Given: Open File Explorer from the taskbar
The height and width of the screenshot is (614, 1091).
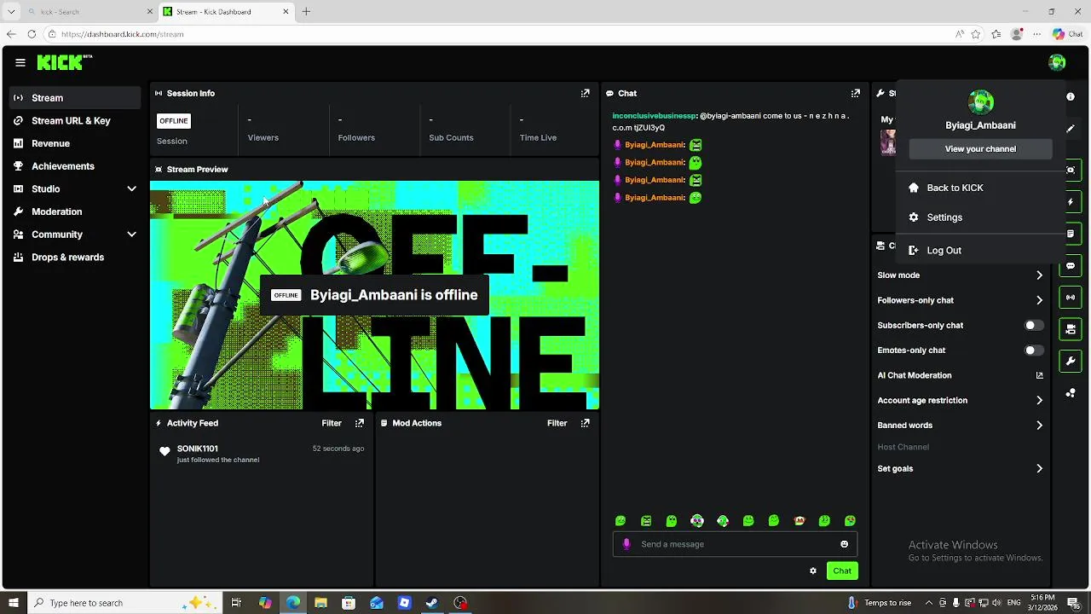Looking at the screenshot, I should (320, 603).
